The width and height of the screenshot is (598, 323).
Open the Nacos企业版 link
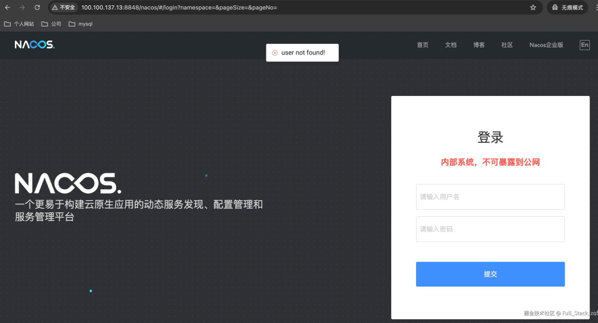point(547,45)
